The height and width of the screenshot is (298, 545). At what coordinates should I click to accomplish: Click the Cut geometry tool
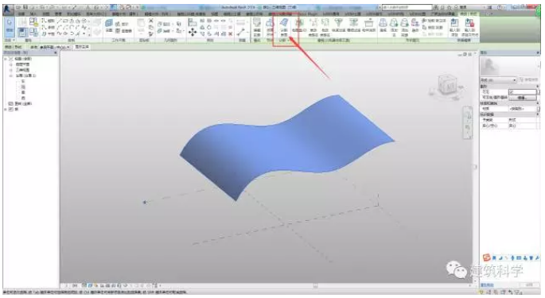click(164, 24)
